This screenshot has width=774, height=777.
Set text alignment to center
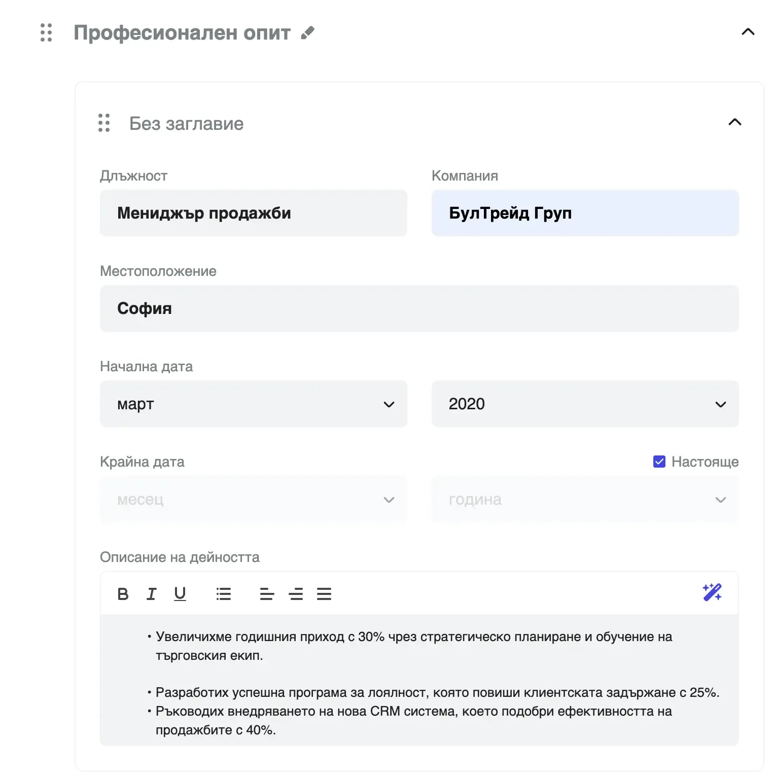[267, 593]
